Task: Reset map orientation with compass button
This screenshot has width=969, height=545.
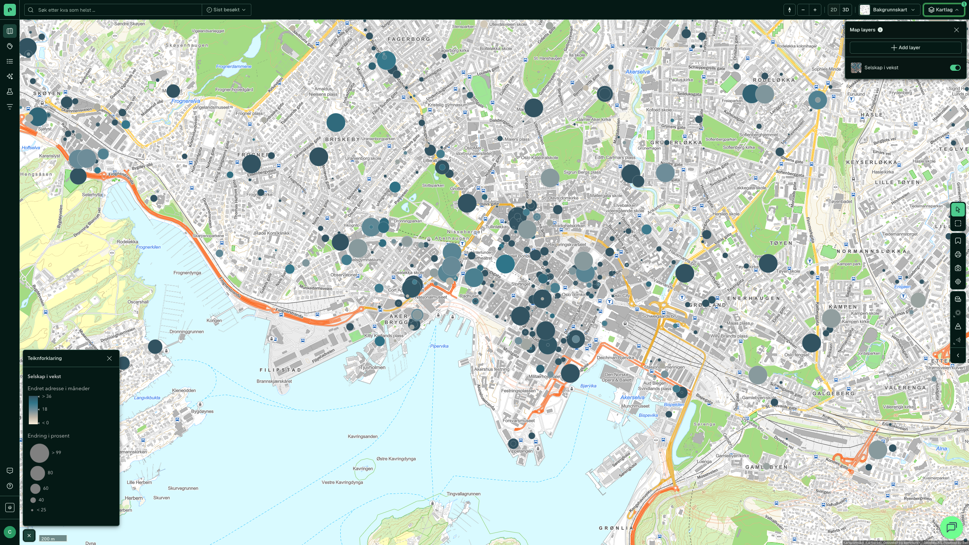Action: click(790, 10)
